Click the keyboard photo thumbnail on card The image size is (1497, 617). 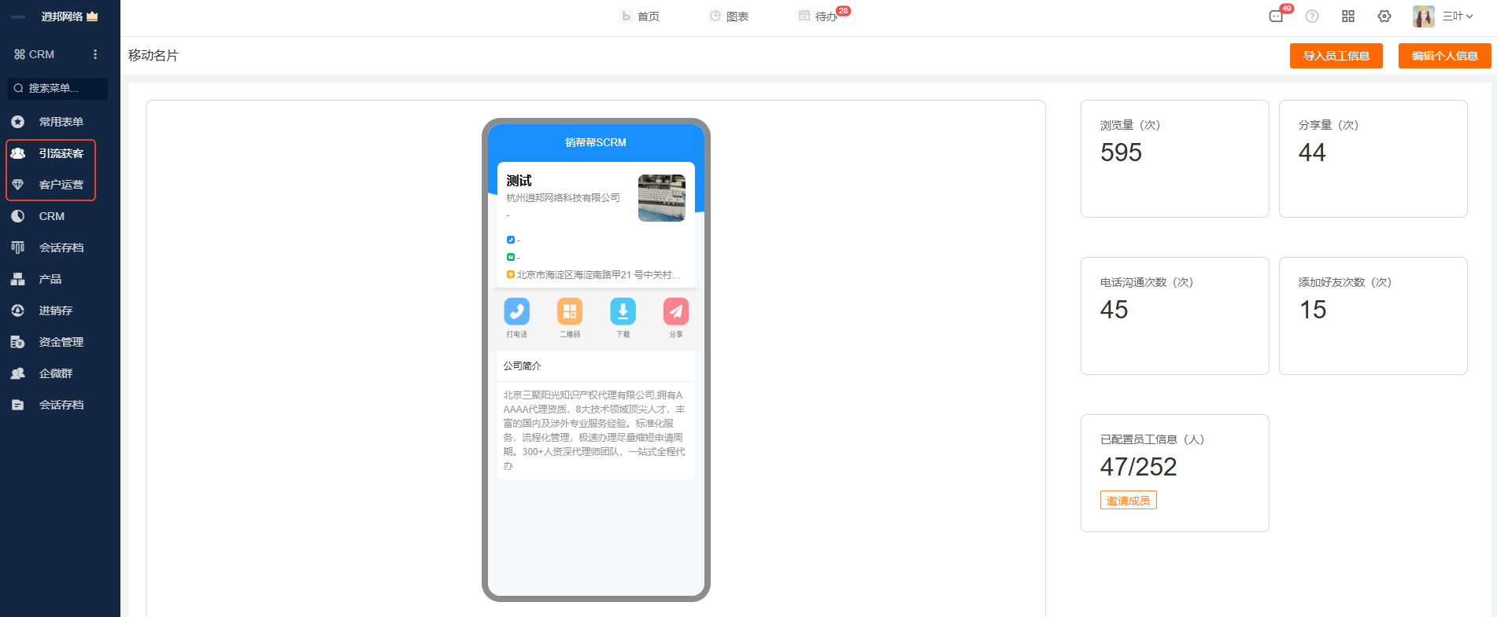coord(661,198)
